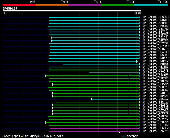Select label UniRef100_C5Y092
Image resolution: width=170 pixels, height=138 pixels.
click(156, 43)
